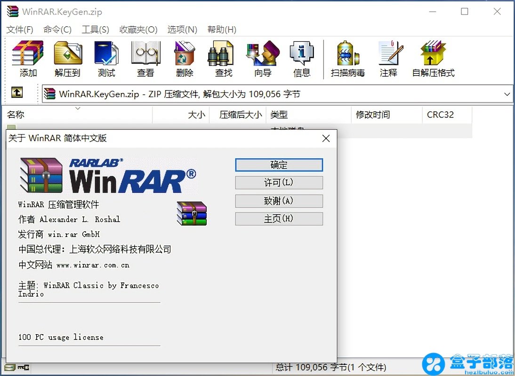Click the '100 PC usage license' text

point(61,337)
